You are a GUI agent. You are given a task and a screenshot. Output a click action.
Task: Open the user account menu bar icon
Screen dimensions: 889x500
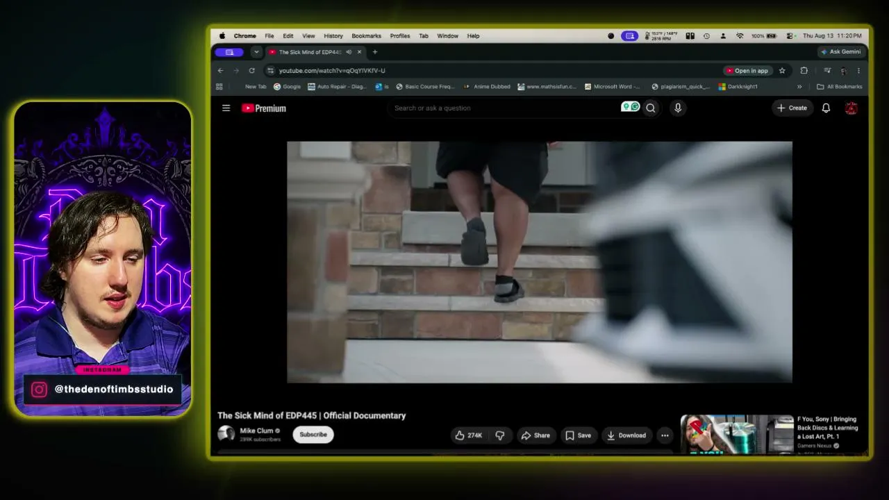point(723,35)
